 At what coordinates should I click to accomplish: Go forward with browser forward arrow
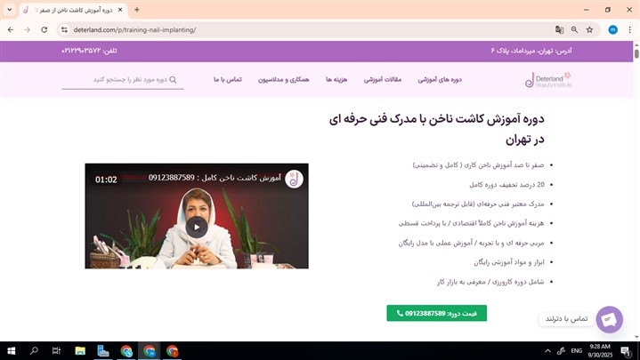28,29
